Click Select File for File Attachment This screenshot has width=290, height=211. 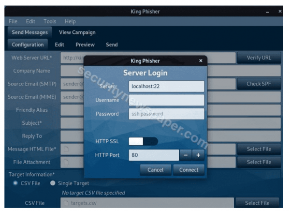click(259, 162)
